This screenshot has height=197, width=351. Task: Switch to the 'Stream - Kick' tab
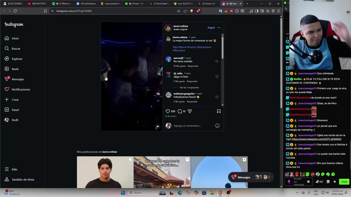(135, 4)
